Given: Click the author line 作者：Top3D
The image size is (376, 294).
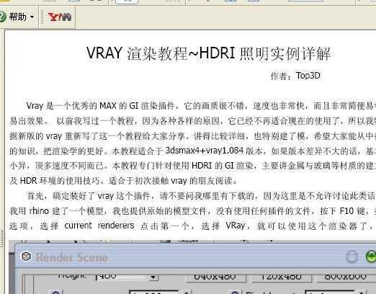Looking at the screenshot, I should click(x=295, y=76).
